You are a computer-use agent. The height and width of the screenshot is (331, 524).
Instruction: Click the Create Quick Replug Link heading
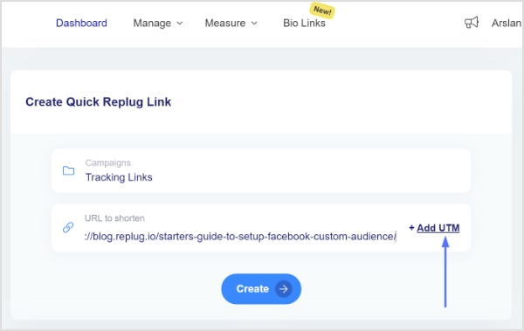point(98,102)
